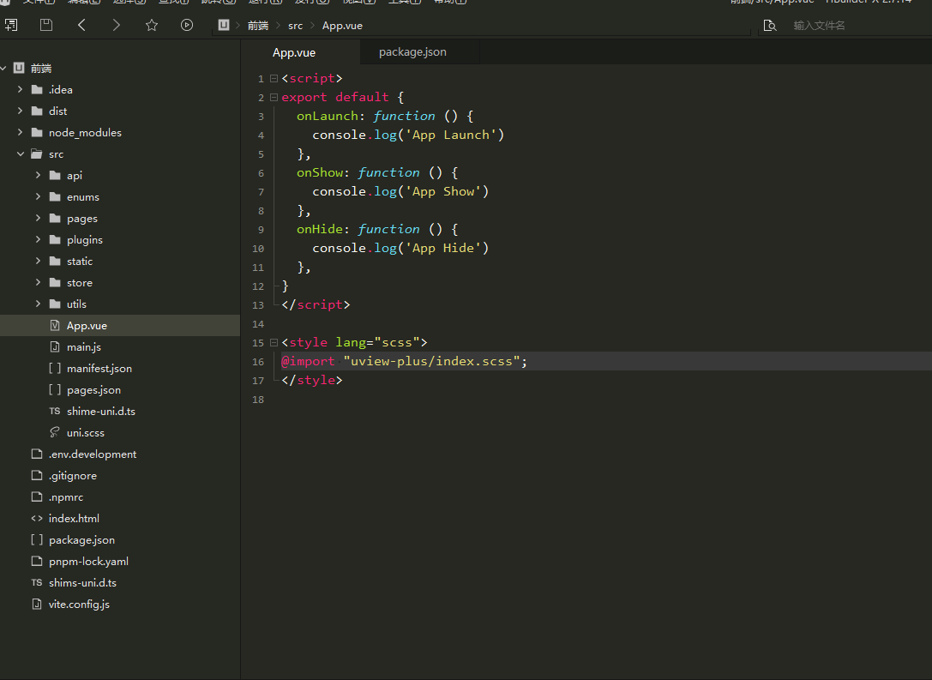Viewport: 932px width, 680px height.
Task: Fold the export default block at line 2
Action: pos(274,97)
